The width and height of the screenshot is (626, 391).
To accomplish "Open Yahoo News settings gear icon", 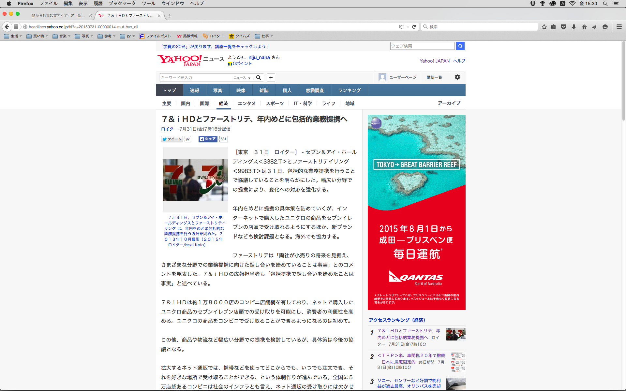I will 457,77.
